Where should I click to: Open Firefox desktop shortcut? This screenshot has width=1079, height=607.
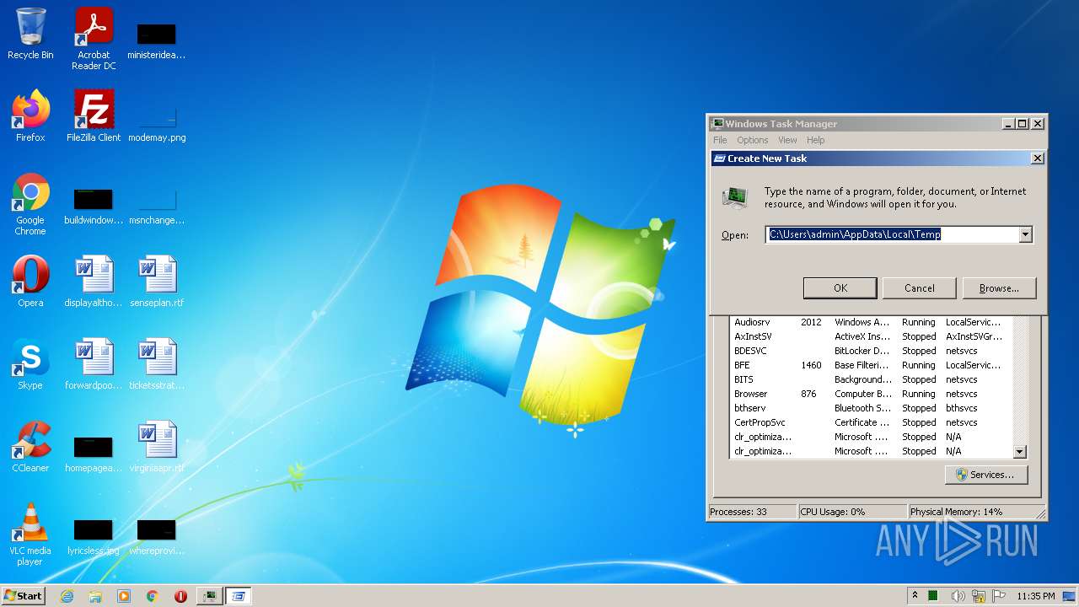[30, 116]
